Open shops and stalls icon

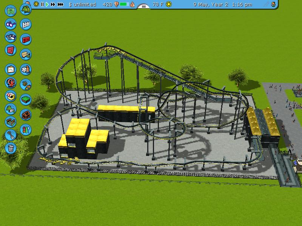11,96
